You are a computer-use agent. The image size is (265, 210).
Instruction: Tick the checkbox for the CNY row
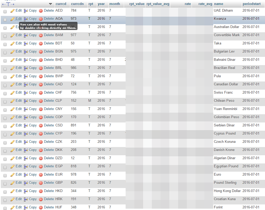(x=5, y=110)
